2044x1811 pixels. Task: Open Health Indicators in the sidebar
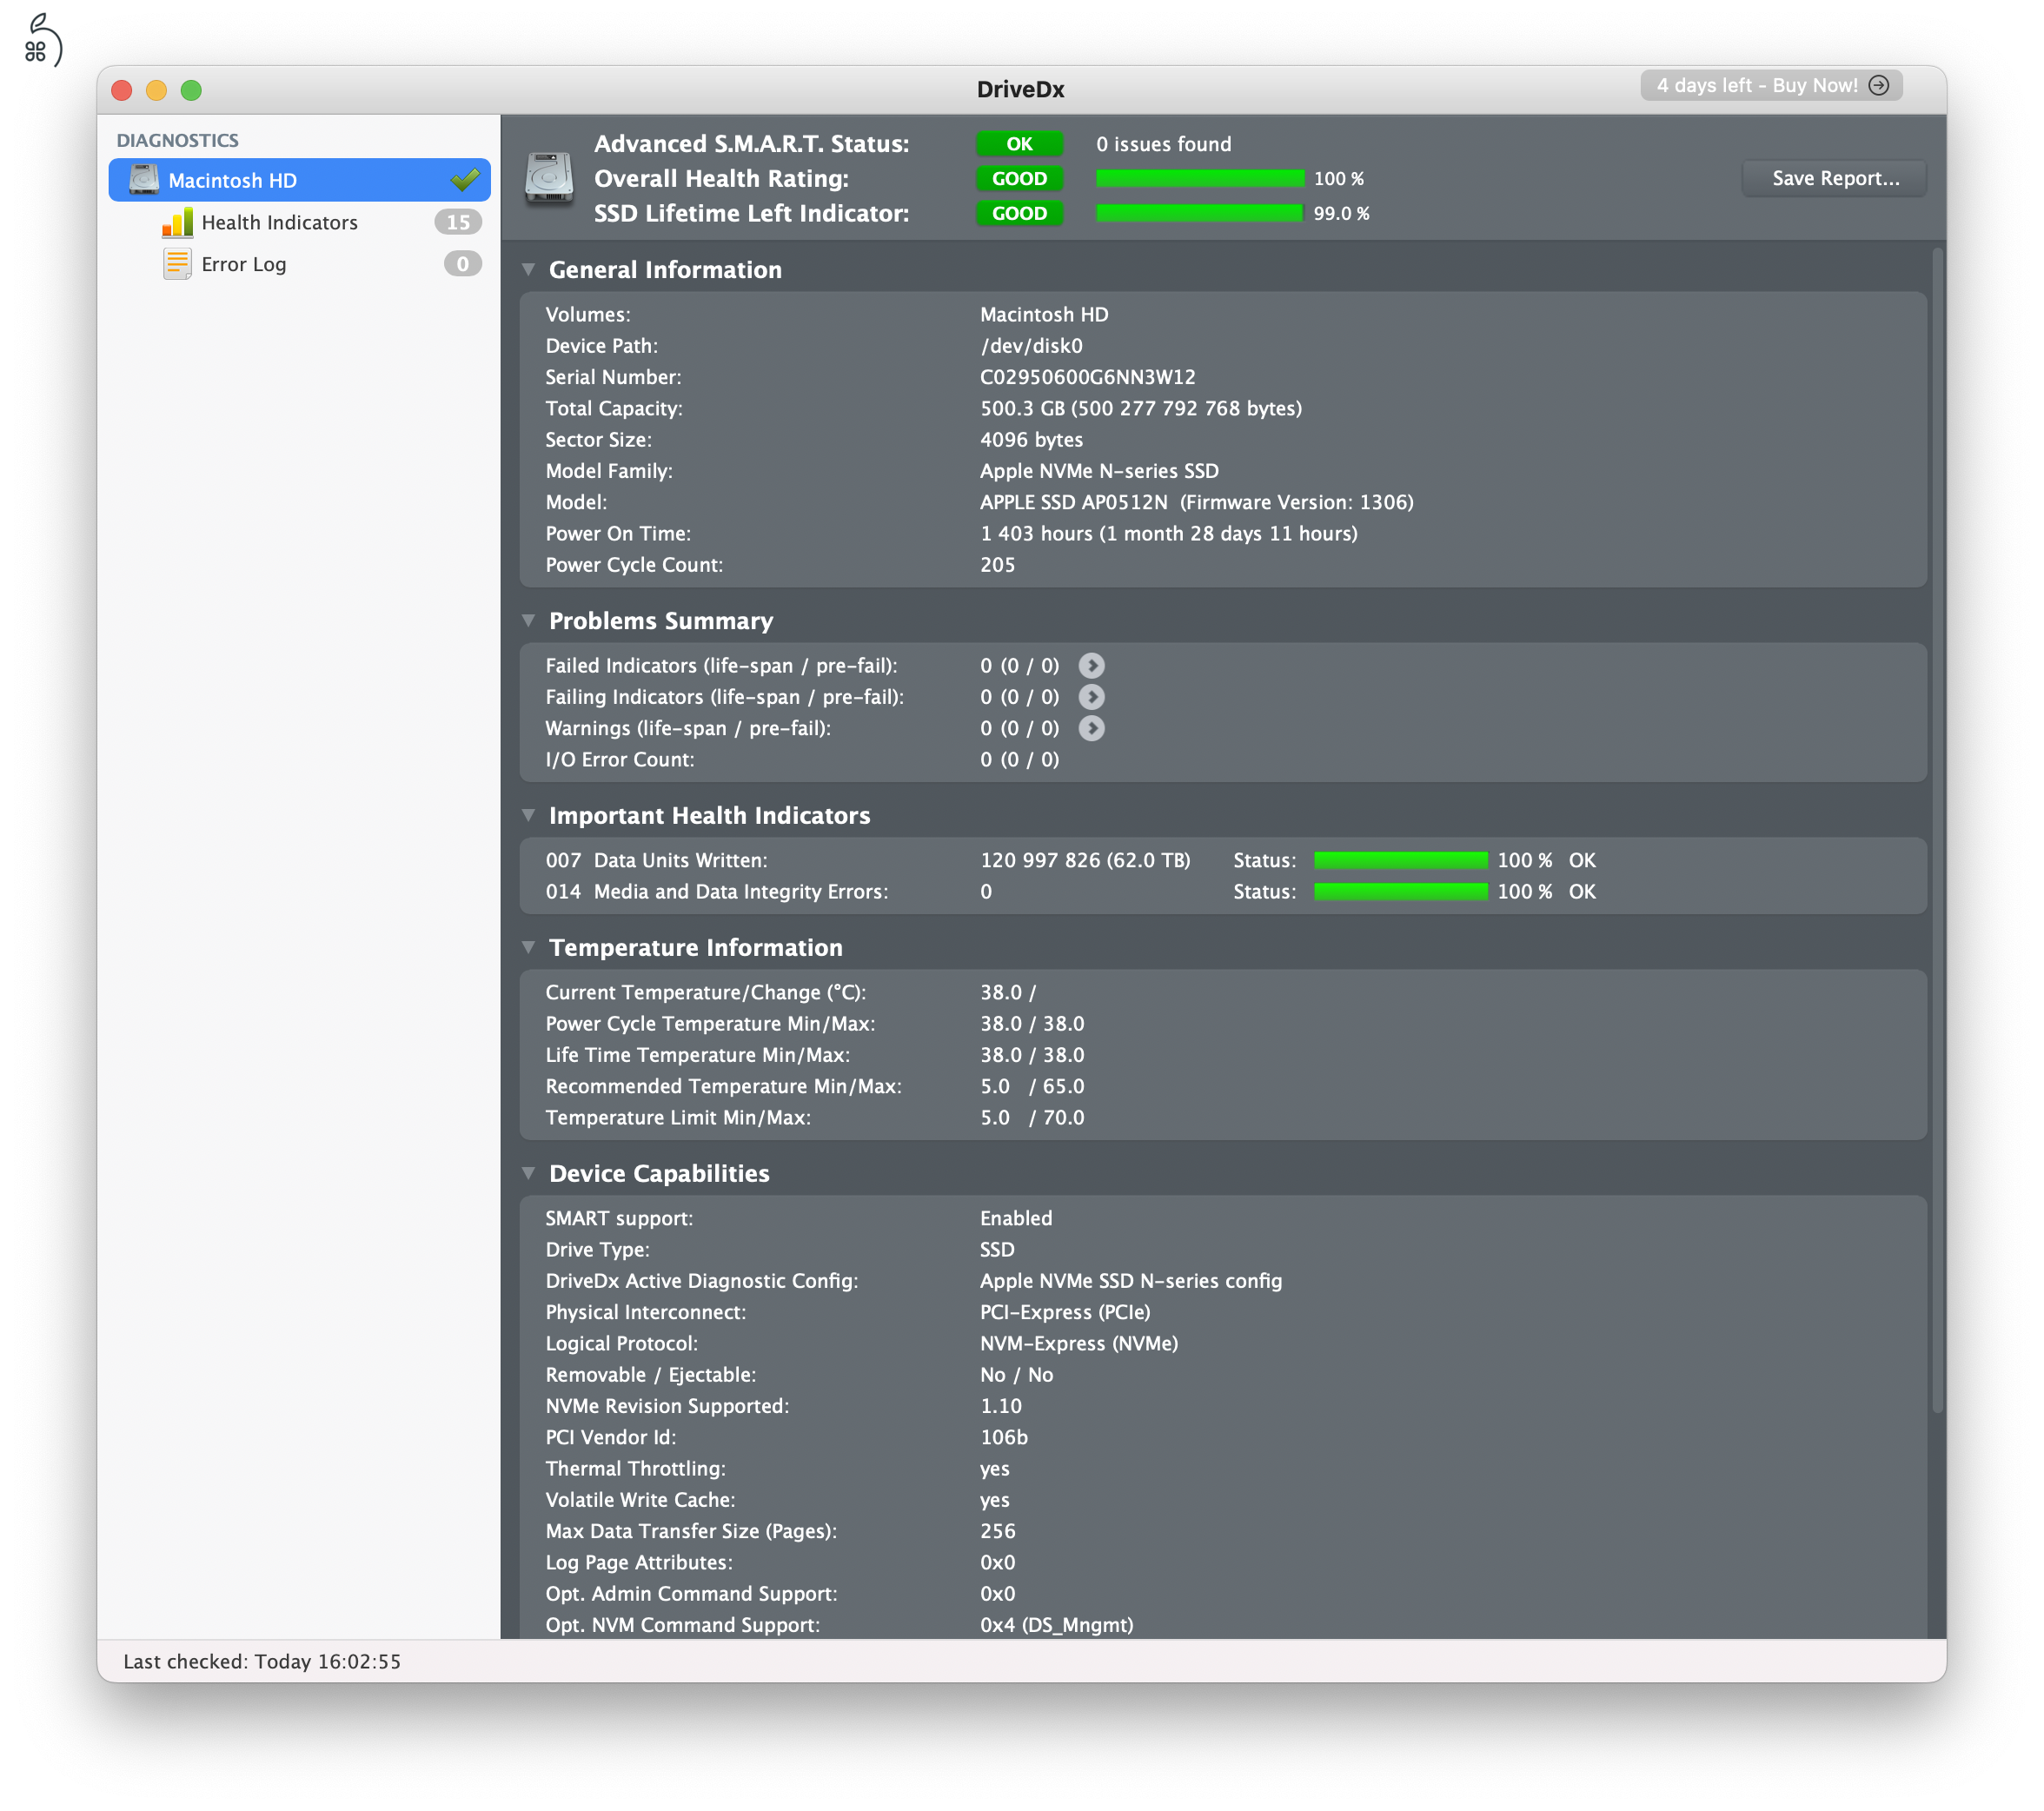pos(299,222)
